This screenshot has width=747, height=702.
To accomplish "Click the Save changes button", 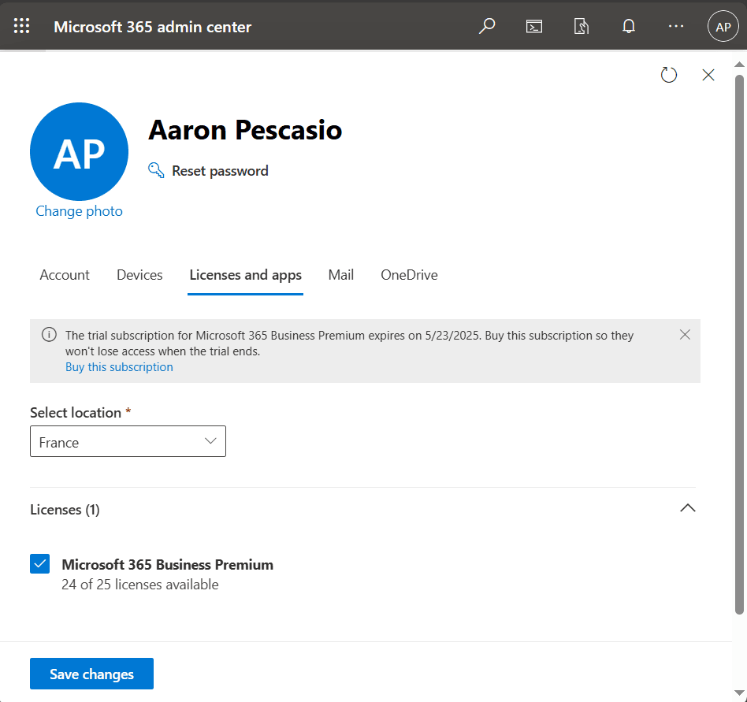I will pyautogui.click(x=91, y=674).
